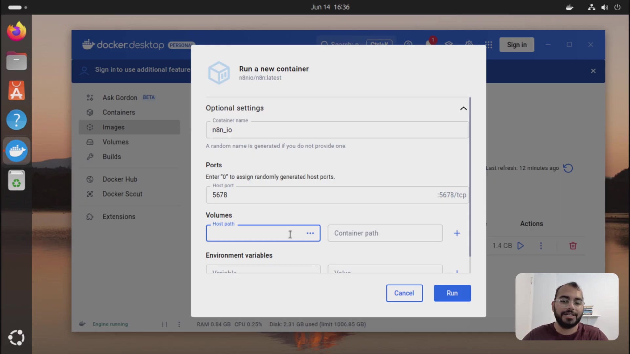Click the Extensions puzzle icon
This screenshot has width=630, height=354.
click(x=90, y=217)
